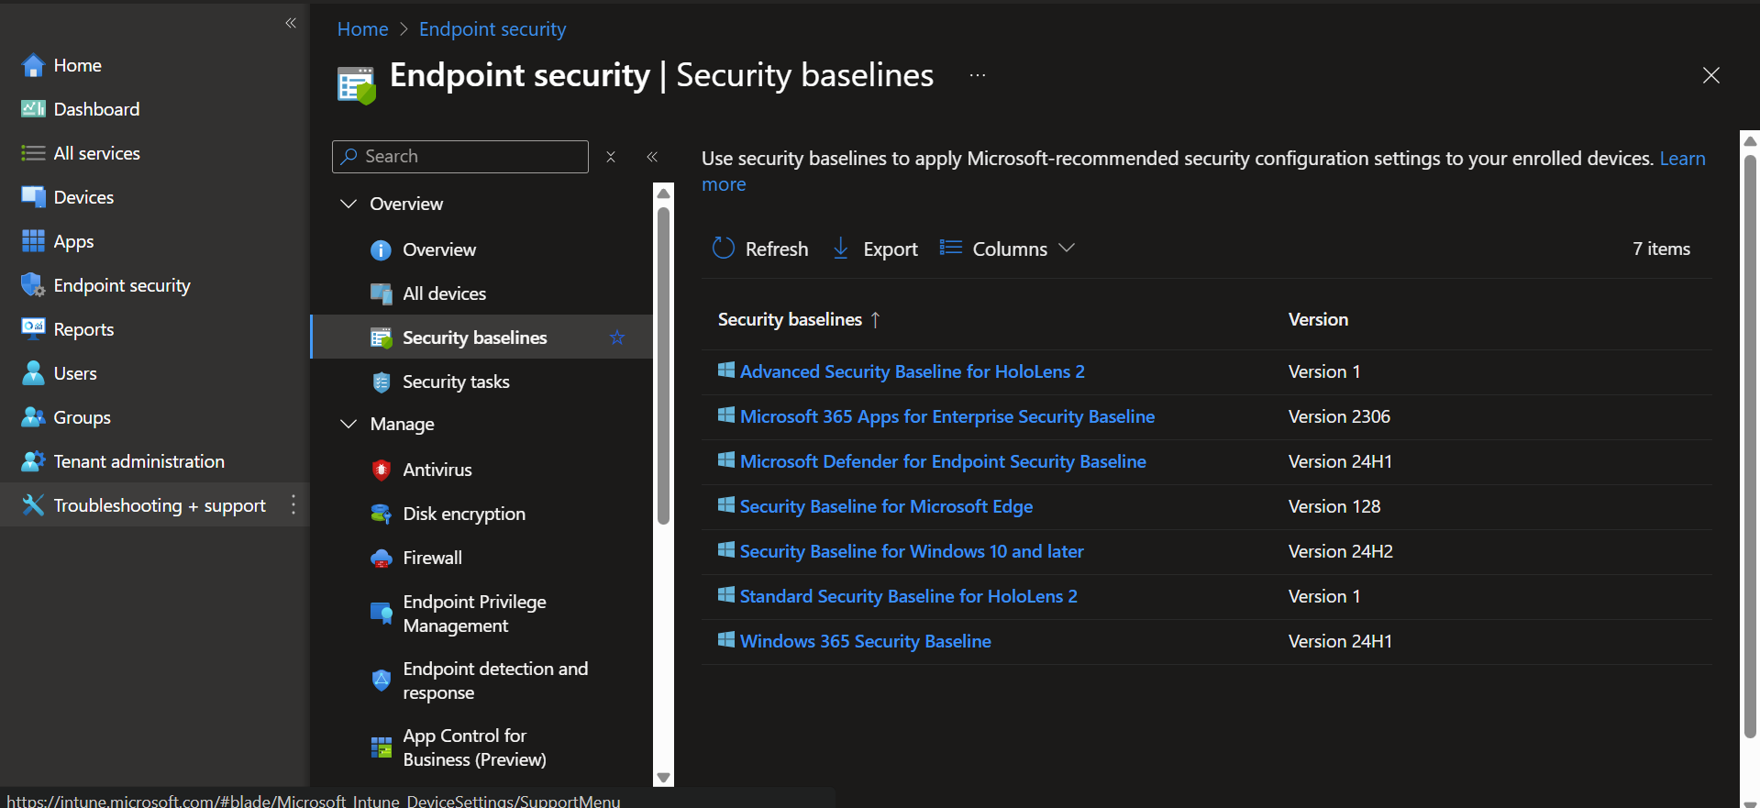Export the baselines list
The image size is (1760, 808).
(x=875, y=249)
